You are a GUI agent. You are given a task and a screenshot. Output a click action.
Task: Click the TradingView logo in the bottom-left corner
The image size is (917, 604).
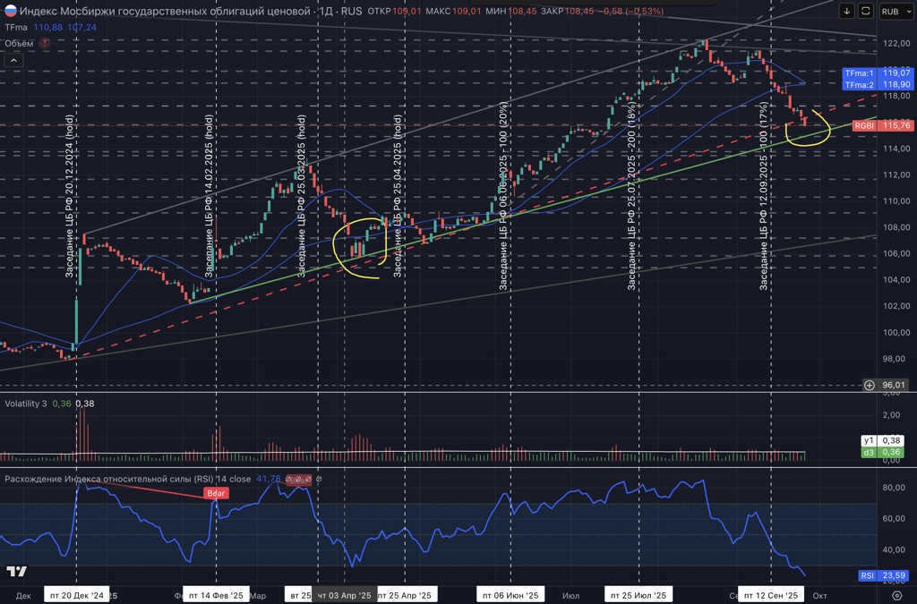16,572
